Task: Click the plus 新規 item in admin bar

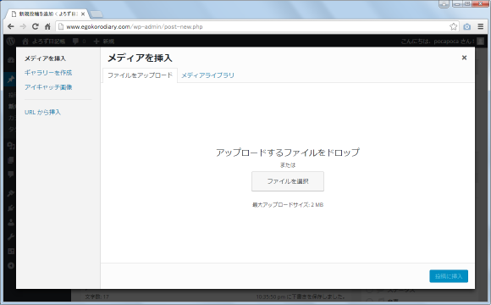Action: [104, 41]
